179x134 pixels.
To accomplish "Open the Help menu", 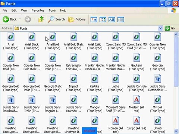I will pyautogui.click(x=63, y=10).
